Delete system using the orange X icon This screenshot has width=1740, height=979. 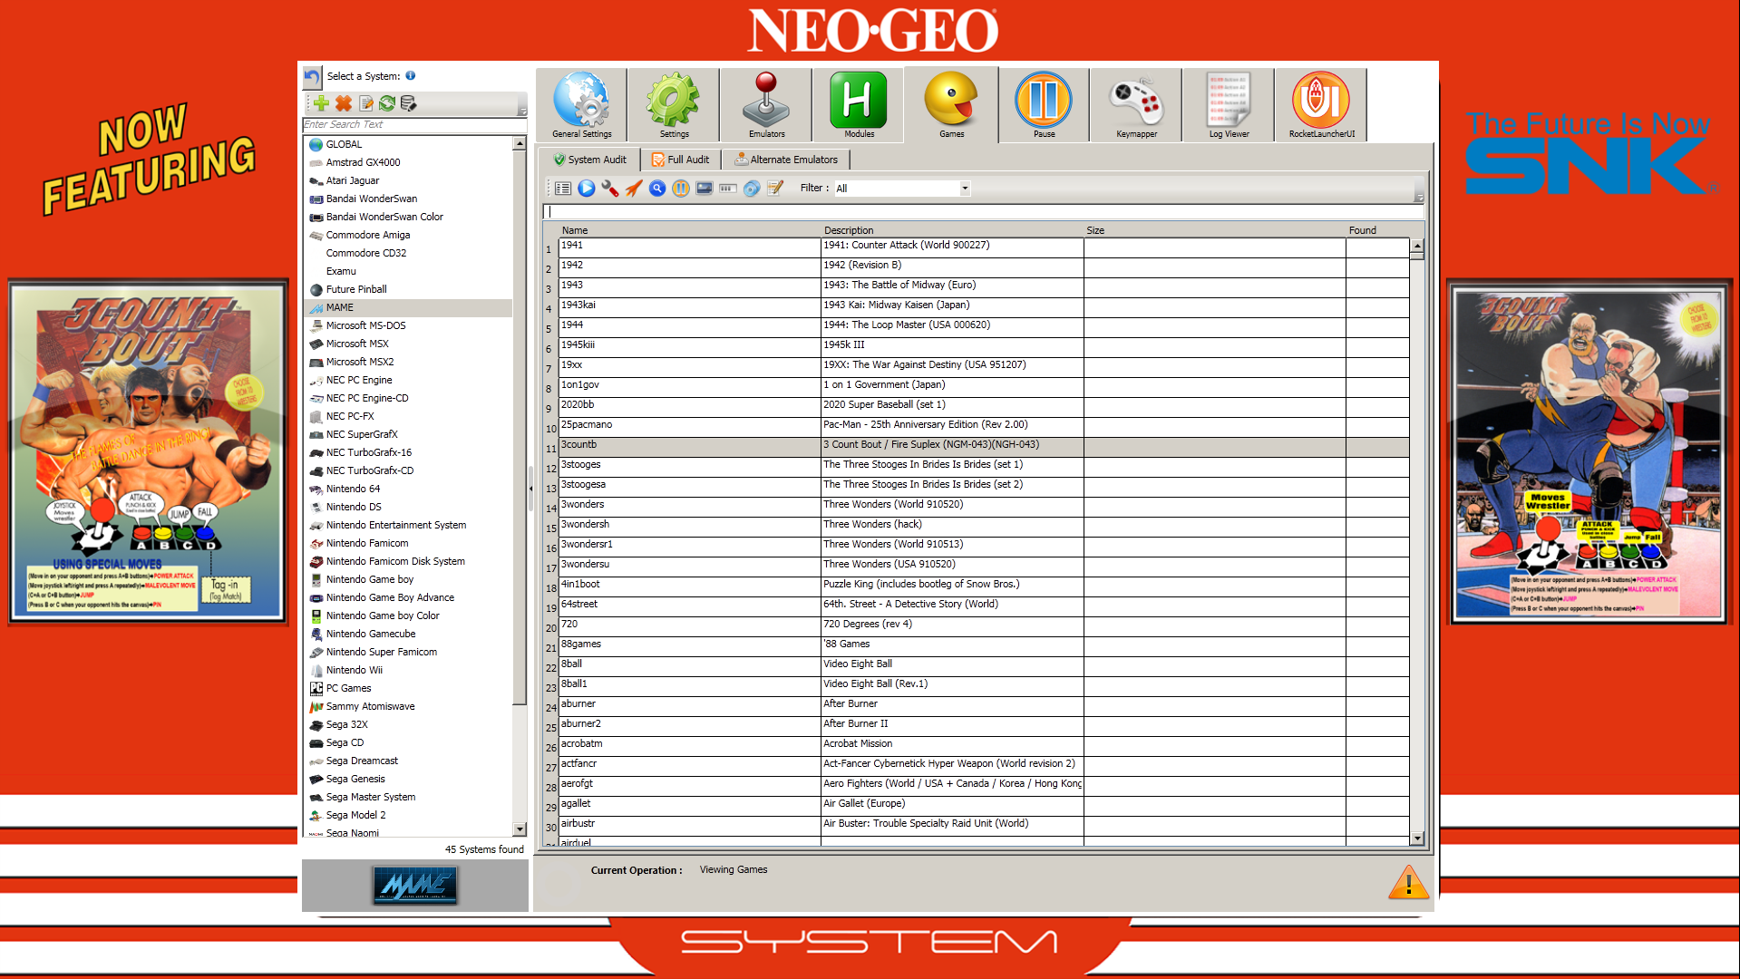click(x=344, y=103)
